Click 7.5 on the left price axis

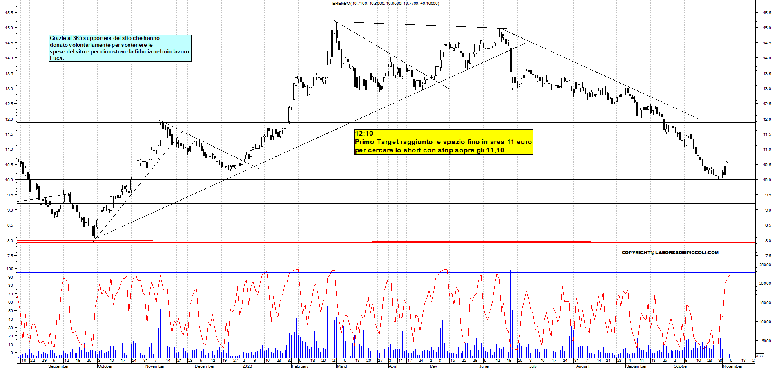(10, 256)
